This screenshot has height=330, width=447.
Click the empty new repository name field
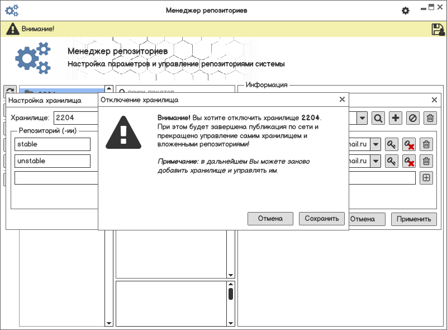coord(56,178)
